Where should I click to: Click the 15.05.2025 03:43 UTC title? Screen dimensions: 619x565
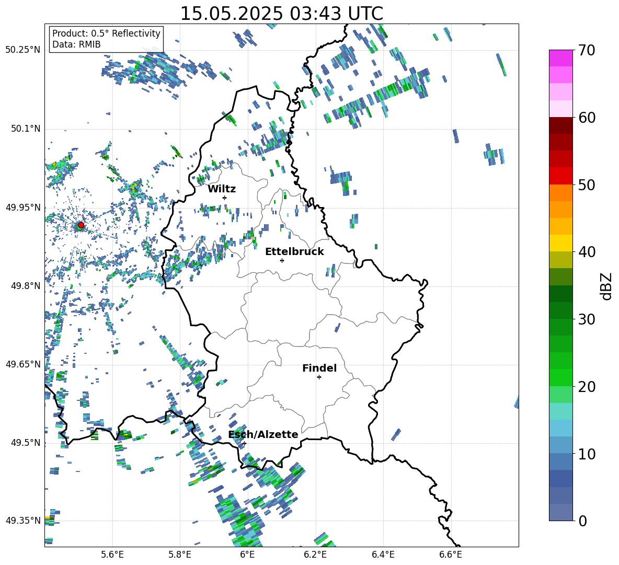[281, 14]
